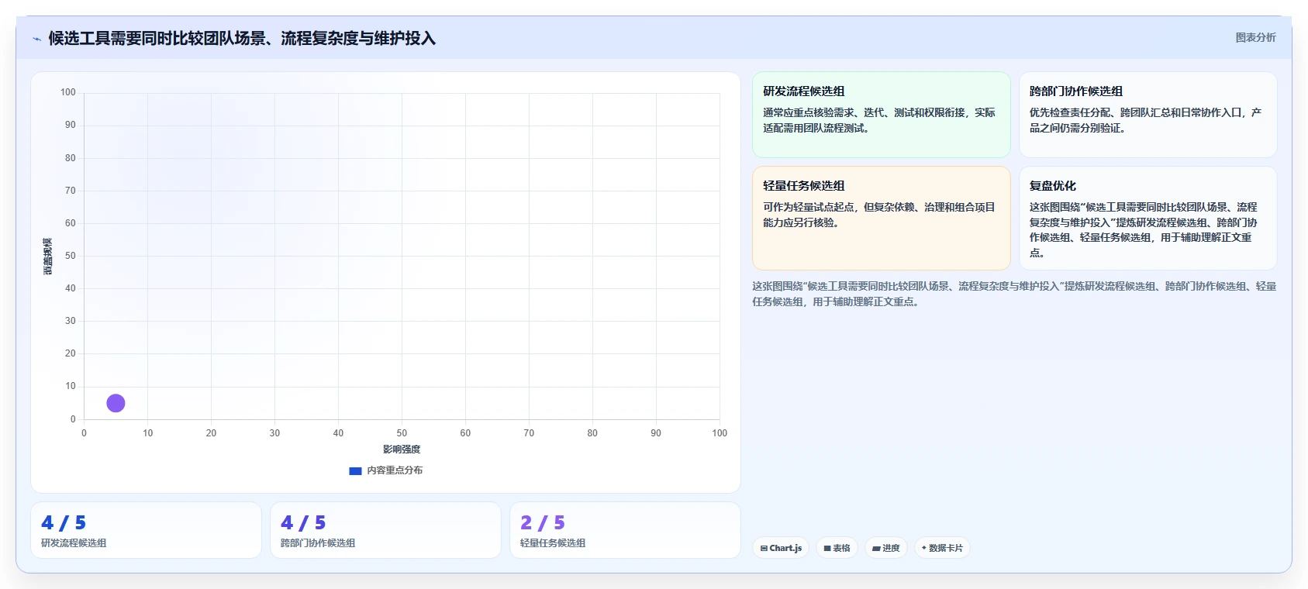Click the x-axis tick label 90

(656, 433)
